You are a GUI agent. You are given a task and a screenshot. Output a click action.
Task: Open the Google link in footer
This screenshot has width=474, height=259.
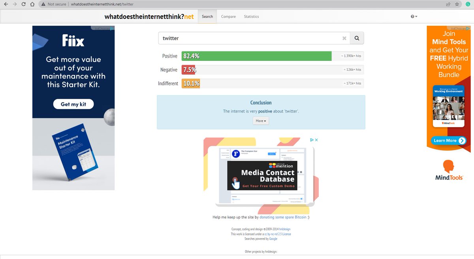click(273, 239)
